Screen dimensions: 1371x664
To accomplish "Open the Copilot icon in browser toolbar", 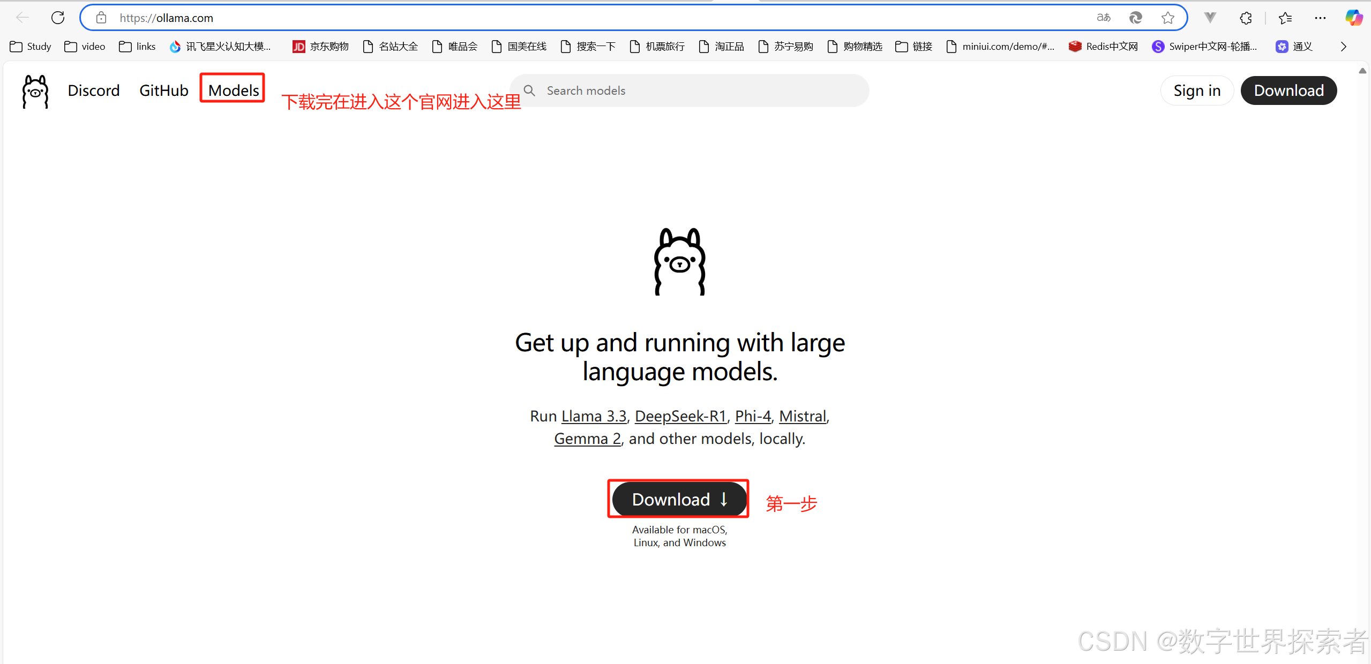I will (1353, 18).
